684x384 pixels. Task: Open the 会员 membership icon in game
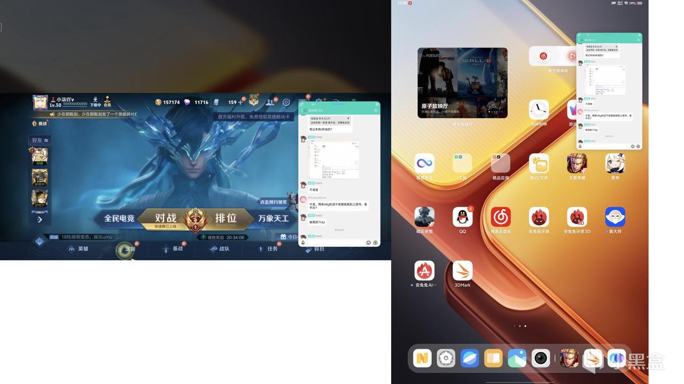point(107,101)
